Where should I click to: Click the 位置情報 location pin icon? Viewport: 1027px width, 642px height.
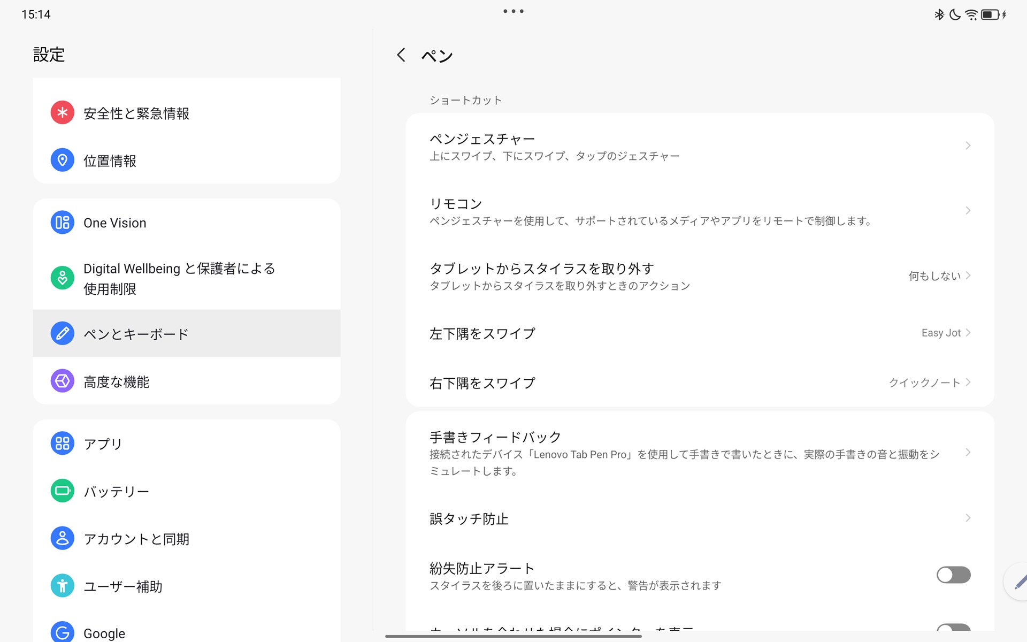tap(62, 160)
